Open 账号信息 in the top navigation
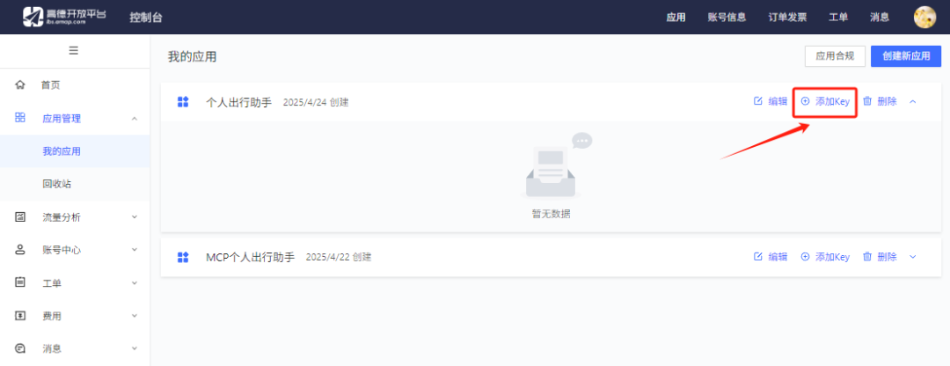This screenshot has height=366, width=950. click(727, 17)
